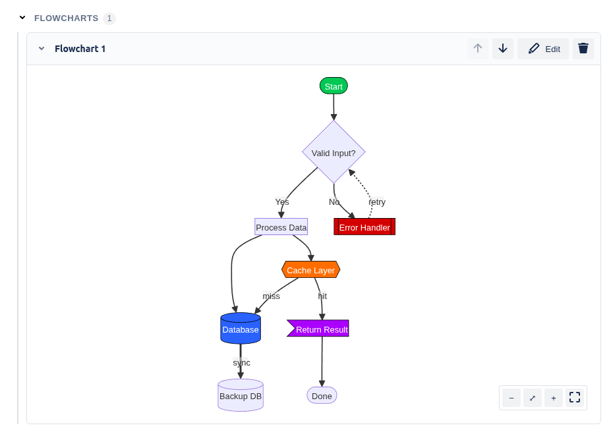Zoom in the diagram with plus
The width and height of the screenshot is (609, 438).
point(554,398)
